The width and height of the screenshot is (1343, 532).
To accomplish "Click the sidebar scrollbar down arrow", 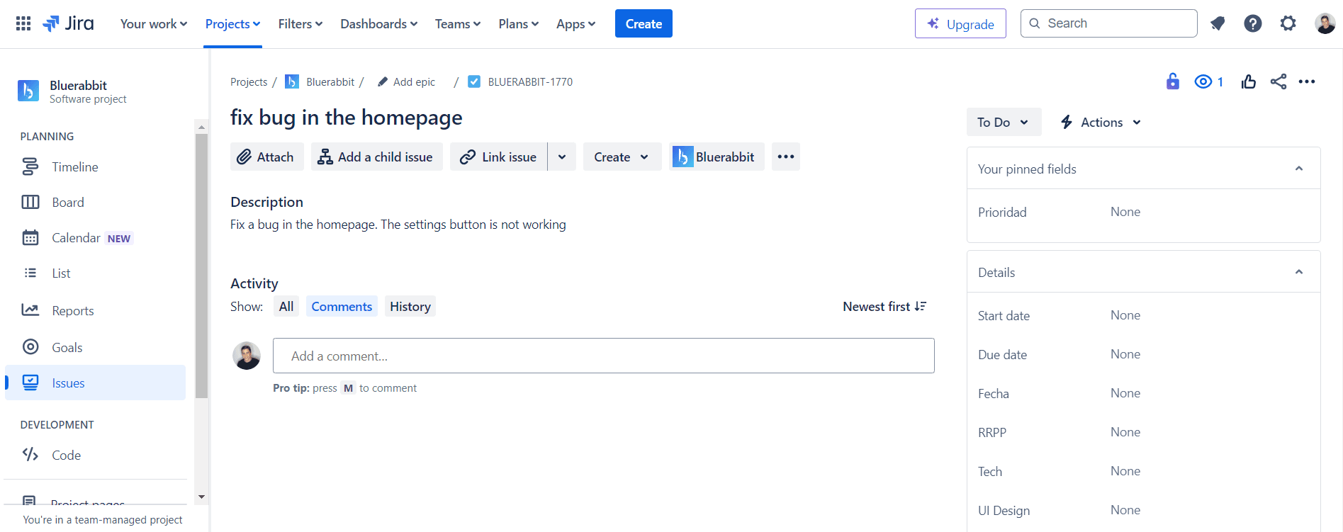I will click(x=201, y=497).
